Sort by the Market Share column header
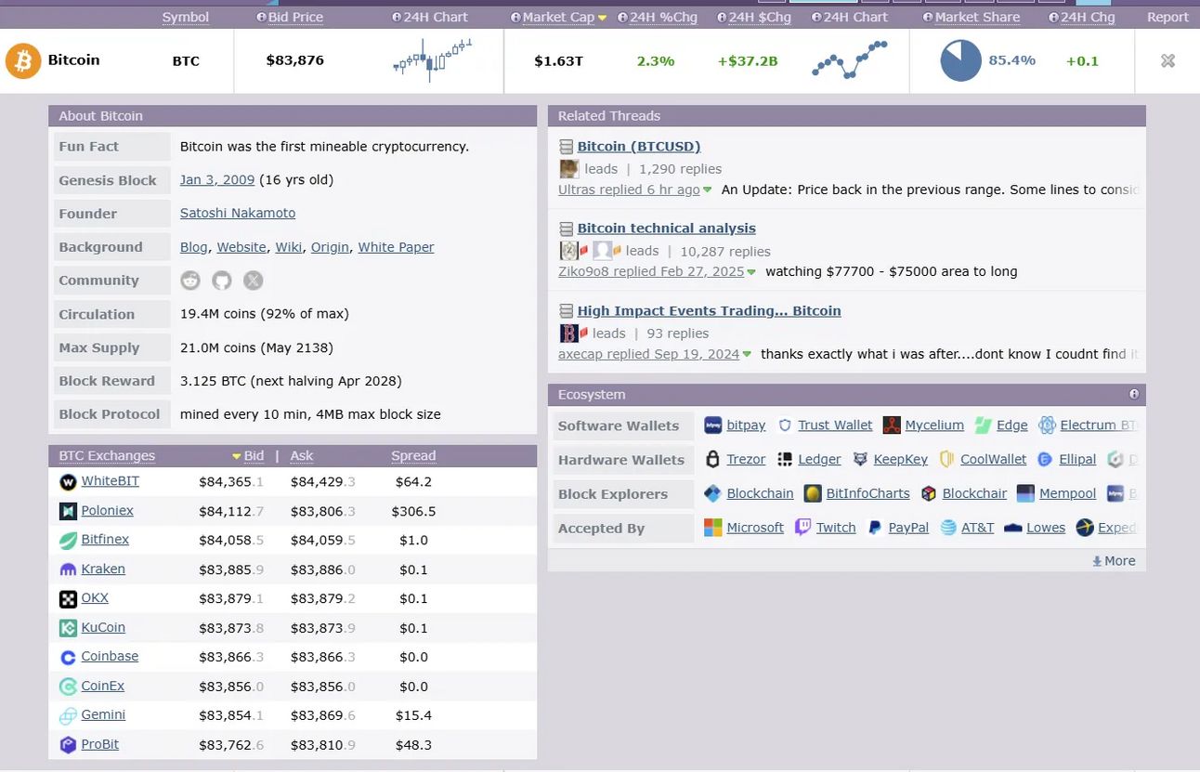 coord(977,17)
